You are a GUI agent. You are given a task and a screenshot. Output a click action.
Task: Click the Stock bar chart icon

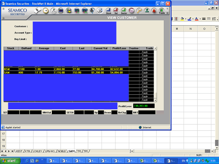pyautogui.click(x=108, y=11)
